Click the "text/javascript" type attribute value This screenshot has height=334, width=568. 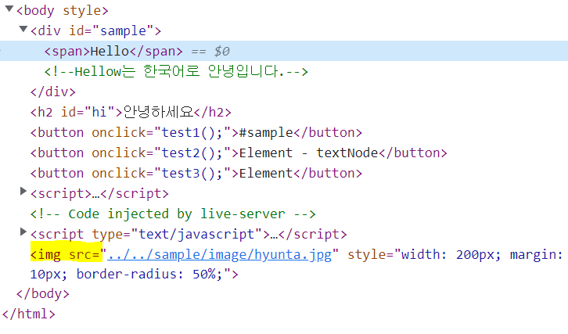pos(196,235)
